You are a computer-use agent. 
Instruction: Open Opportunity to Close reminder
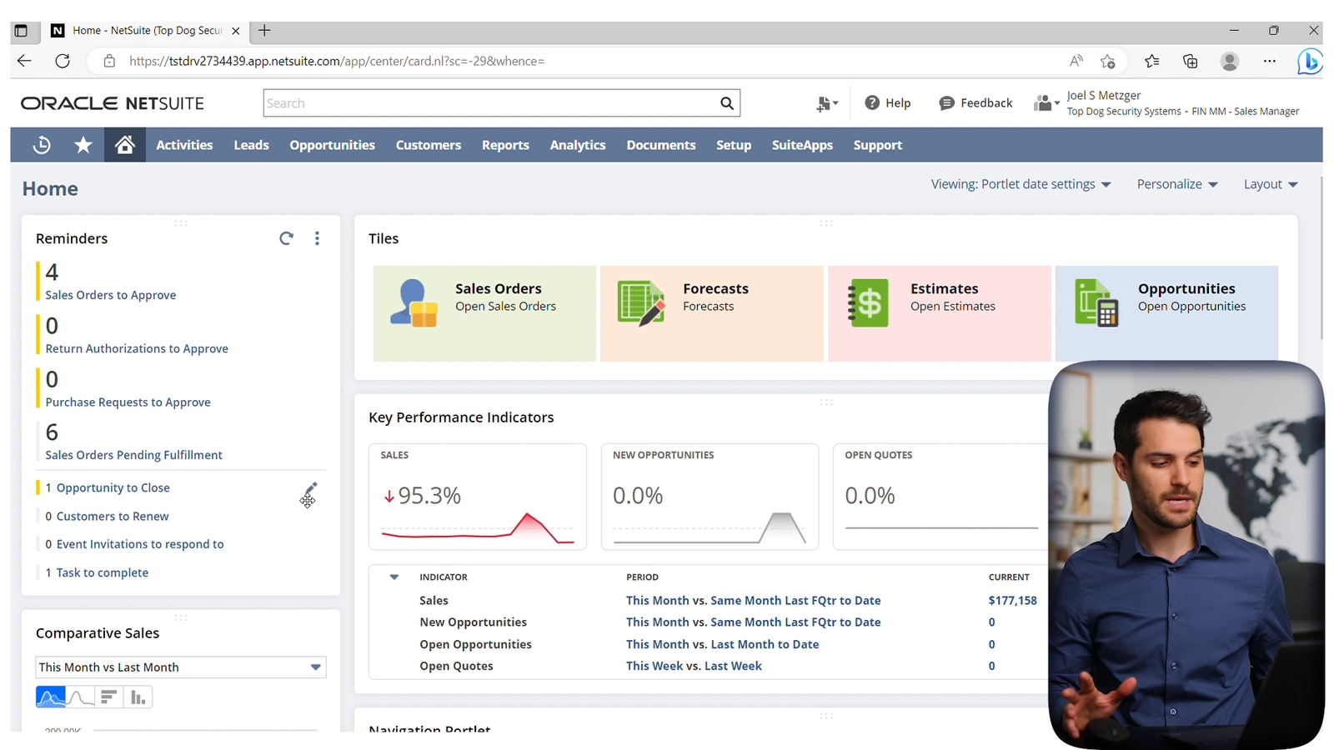click(113, 487)
